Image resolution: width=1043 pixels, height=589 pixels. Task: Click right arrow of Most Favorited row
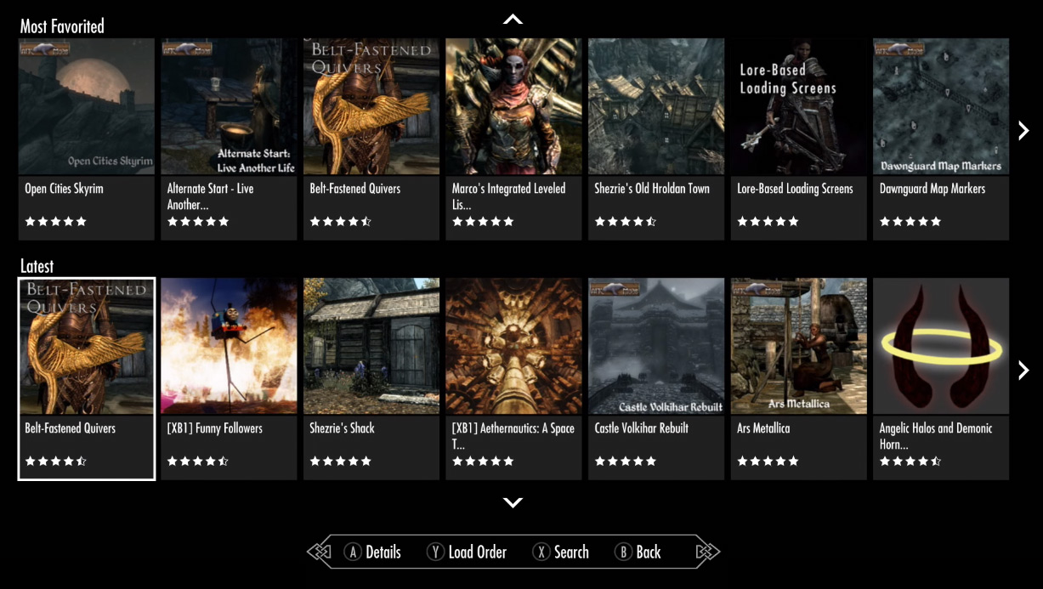click(x=1023, y=130)
